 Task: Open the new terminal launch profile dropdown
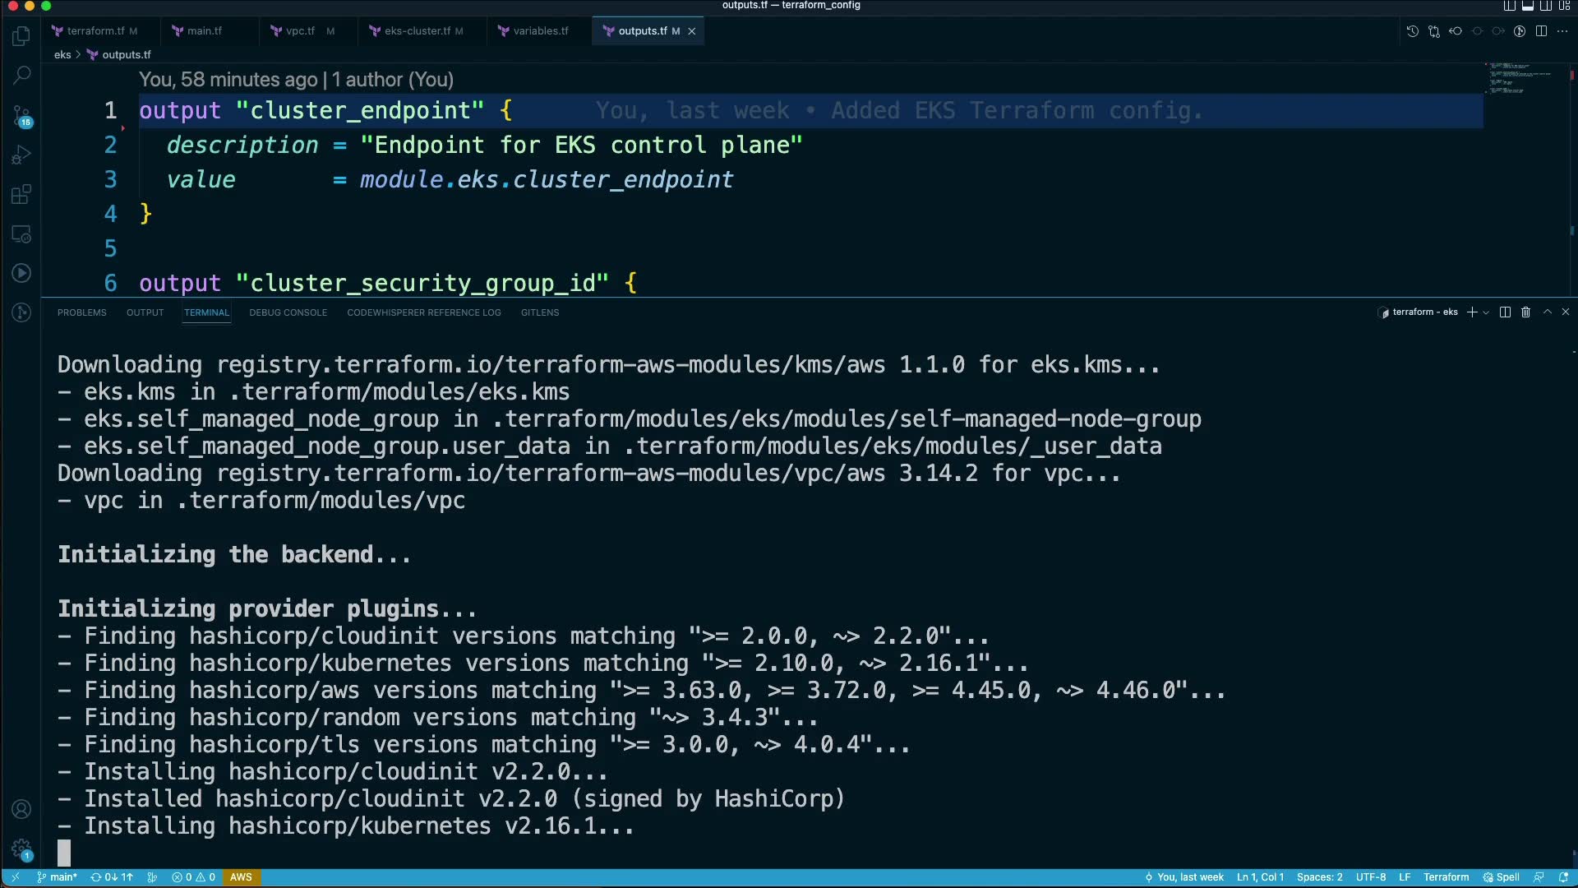click(1486, 312)
